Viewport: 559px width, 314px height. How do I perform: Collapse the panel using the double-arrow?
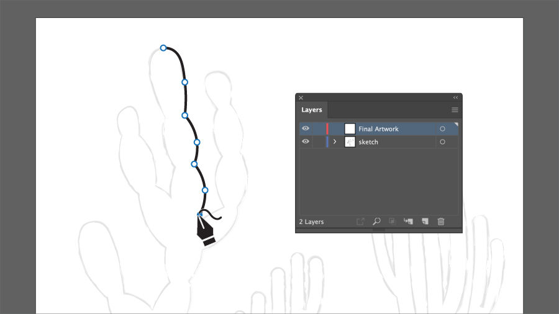456,97
